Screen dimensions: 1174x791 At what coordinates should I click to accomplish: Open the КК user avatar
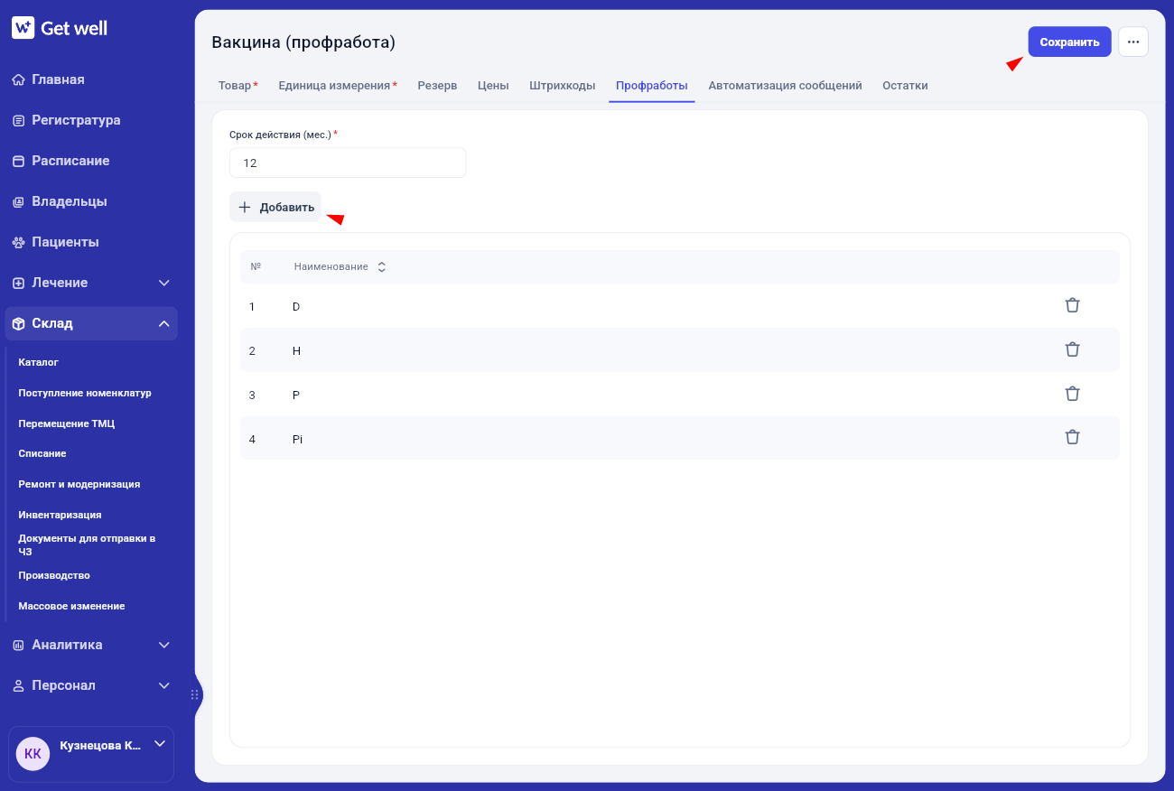click(x=33, y=753)
